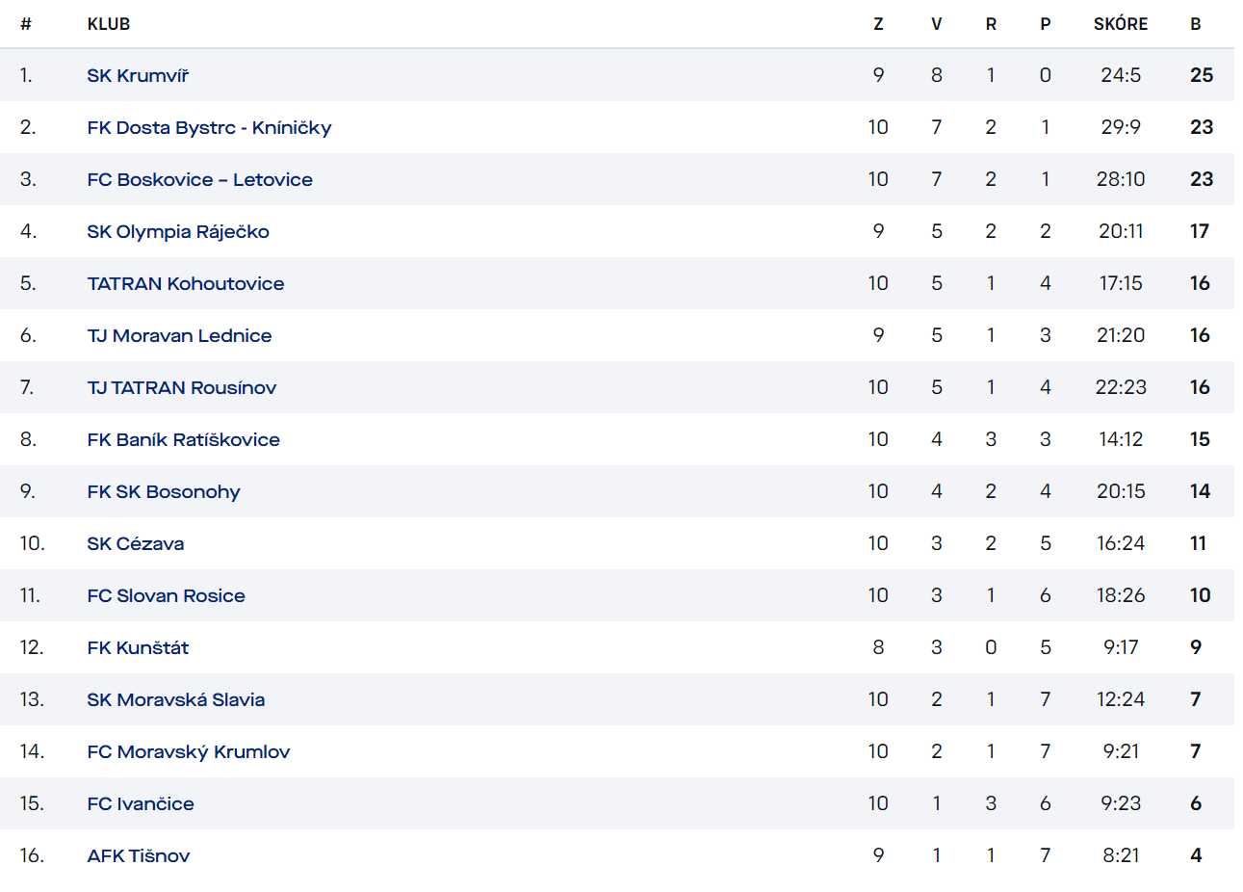Open the FC Ivančice team link
Viewport: 1243px width, 892px height.
(141, 803)
